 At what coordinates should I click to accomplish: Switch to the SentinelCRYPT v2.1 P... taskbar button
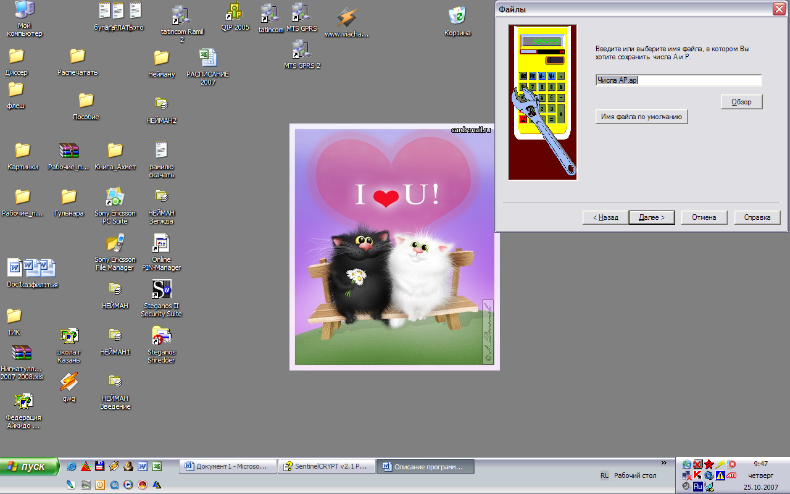coord(326,467)
